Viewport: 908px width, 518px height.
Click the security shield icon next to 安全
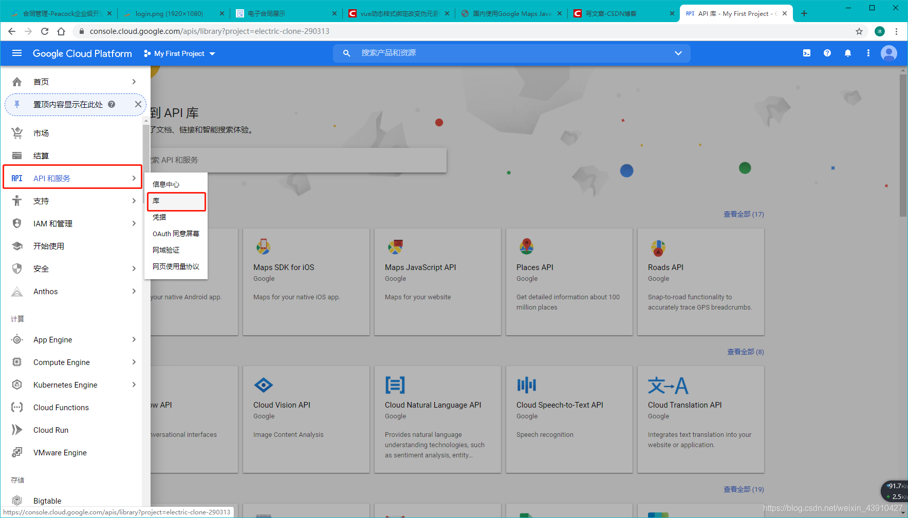pos(17,268)
